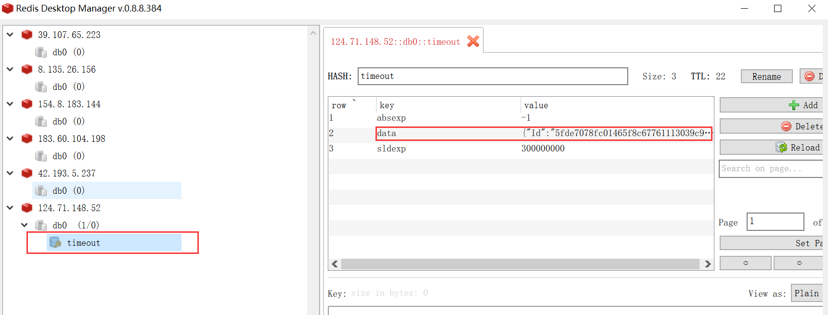Click the Add row button
This screenshot has height=315, width=828.
tap(771, 105)
